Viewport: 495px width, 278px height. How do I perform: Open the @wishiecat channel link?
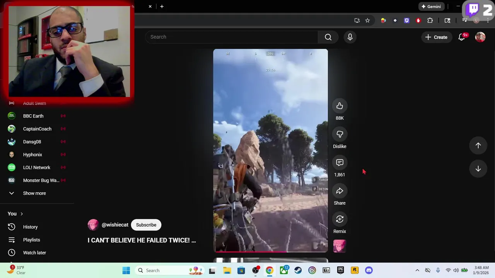pyautogui.click(x=115, y=225)
